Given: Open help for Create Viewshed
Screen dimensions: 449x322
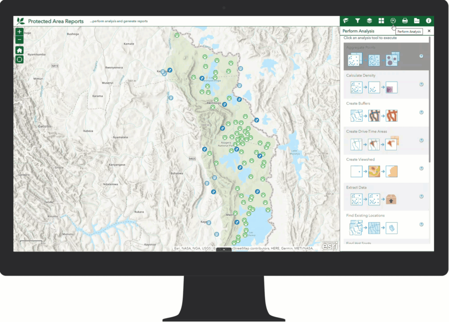Looking at the screenshot, I should [421, 168].
